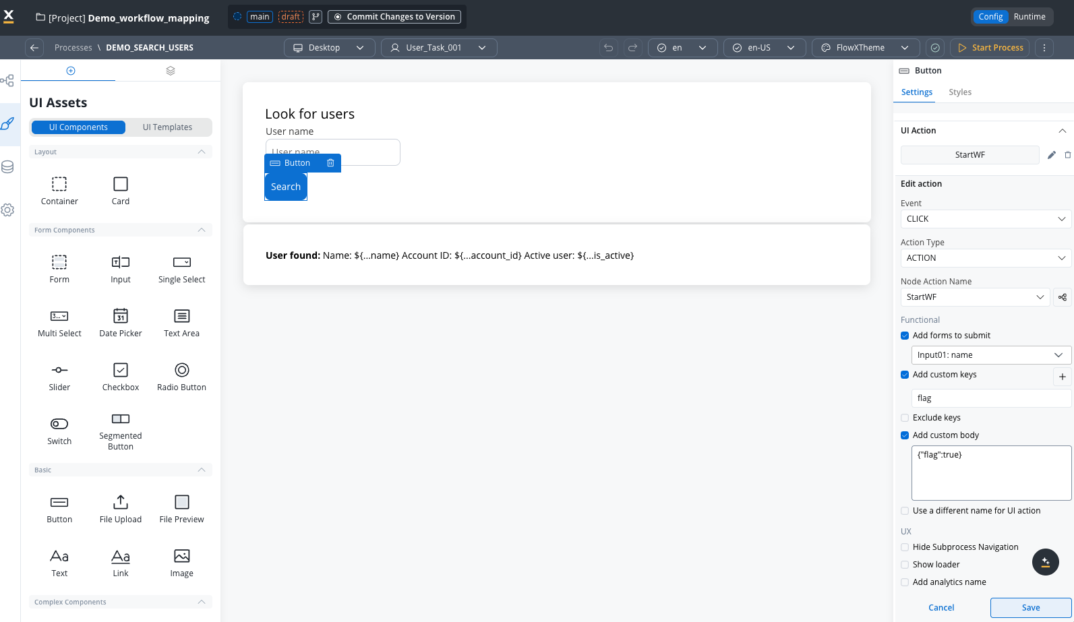This screenshot has width=1074, height=622.
Task: Switch to Runtime mode
Action: pos(1030,17)
